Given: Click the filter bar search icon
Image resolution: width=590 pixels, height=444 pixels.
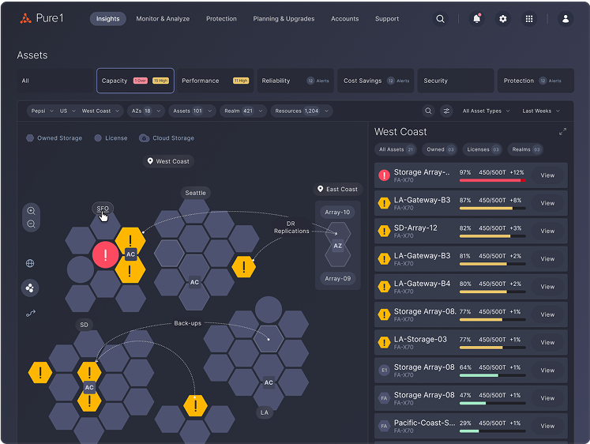Looking at the screenshot, I should 428,111.
